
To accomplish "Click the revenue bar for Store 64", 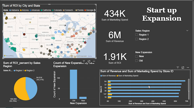I will pos(146,81).
